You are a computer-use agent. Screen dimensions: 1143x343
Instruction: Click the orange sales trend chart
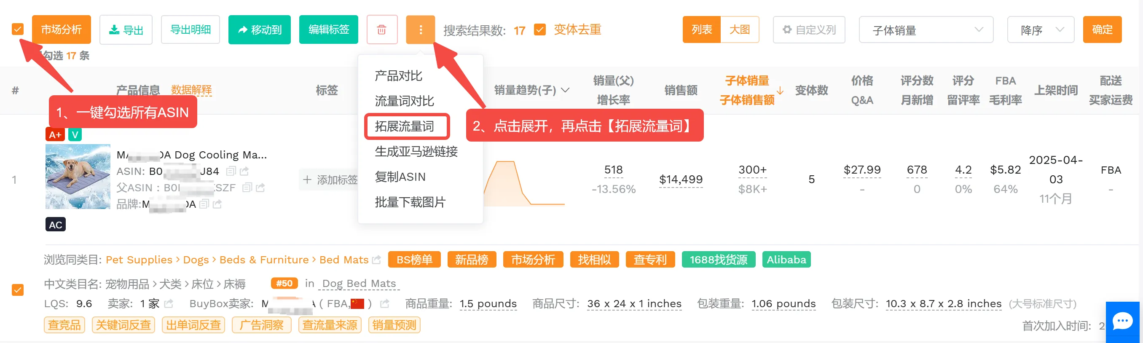click(524, 183)
